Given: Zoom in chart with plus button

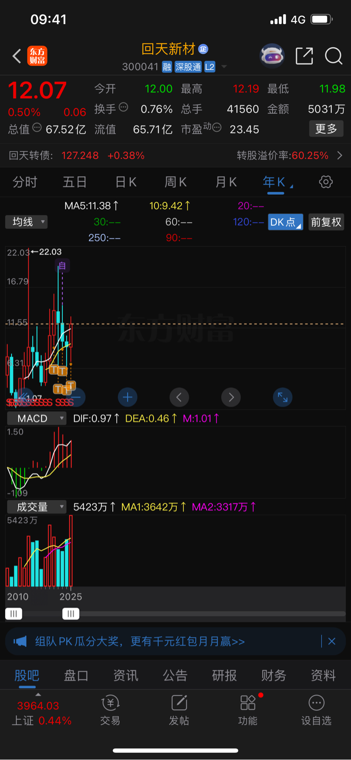Looking at the screenshot, I should point(128,397).
